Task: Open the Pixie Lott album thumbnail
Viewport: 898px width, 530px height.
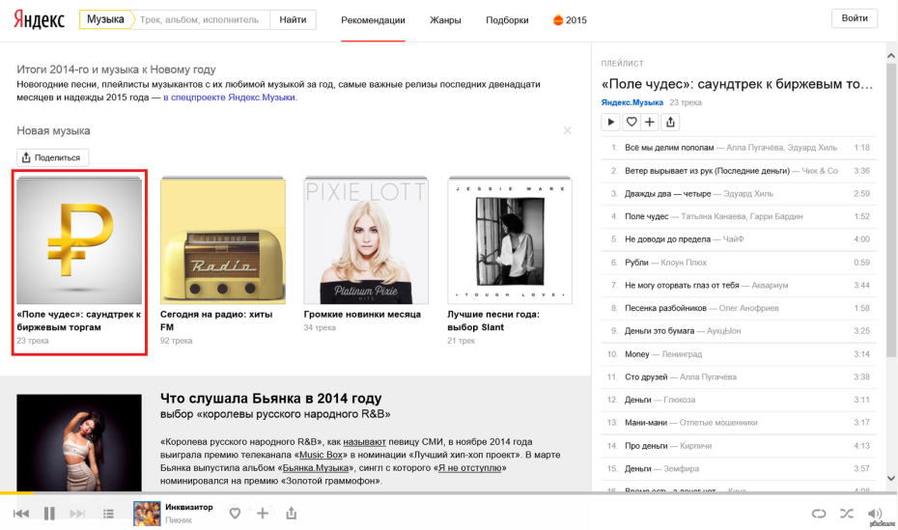Action: tap(366, 240)
